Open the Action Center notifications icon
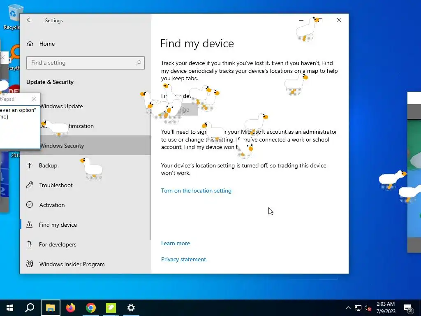This screenshot has height=316, width=421. 408,308
